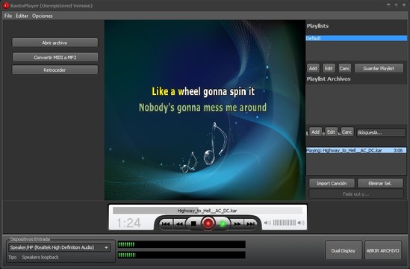410x269 pixels.
Task: Click the Búsqueda search field
Action: (381, 133)
